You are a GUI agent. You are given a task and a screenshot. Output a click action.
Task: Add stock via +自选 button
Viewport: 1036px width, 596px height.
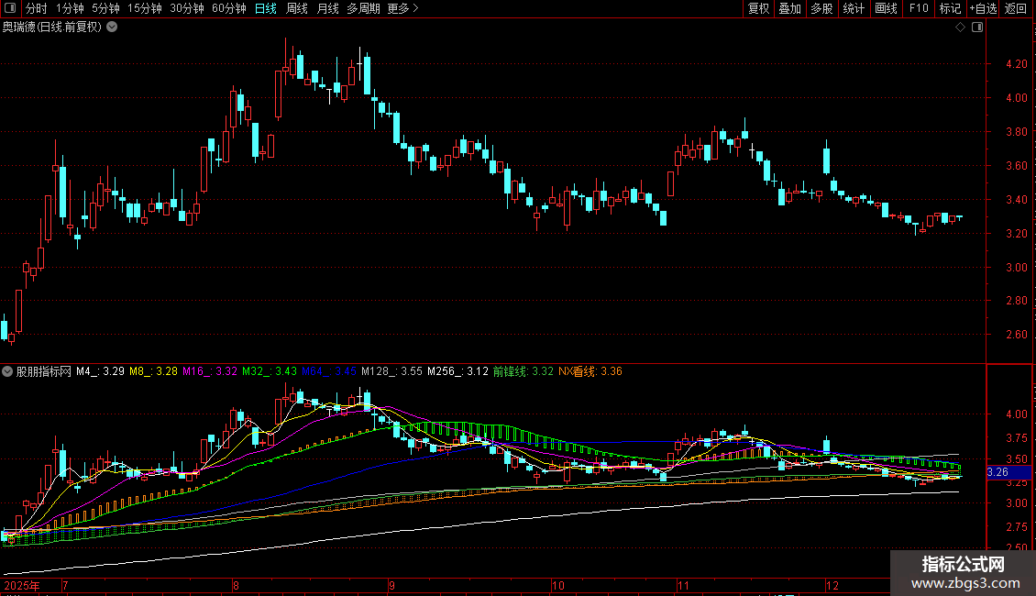(983, 8)
